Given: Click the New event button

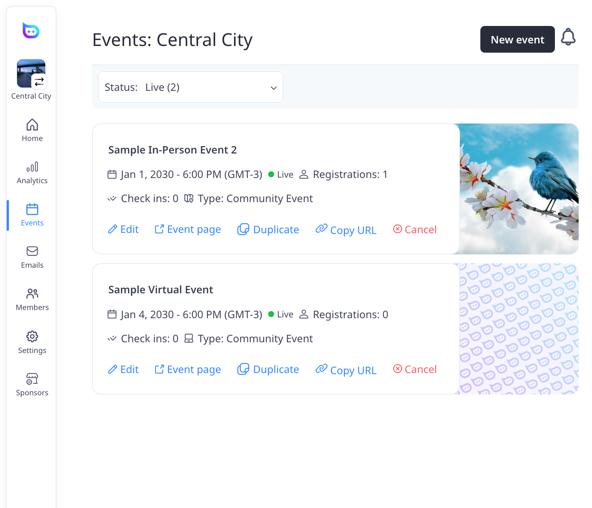Looking at the screenshot, I should tap(517, 39).
